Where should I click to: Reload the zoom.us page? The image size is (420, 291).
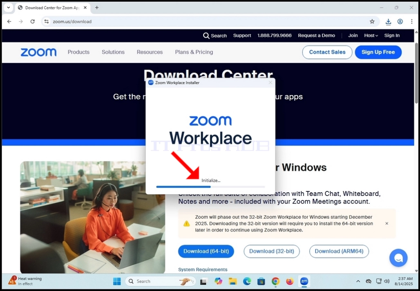(x=32, y=21)
